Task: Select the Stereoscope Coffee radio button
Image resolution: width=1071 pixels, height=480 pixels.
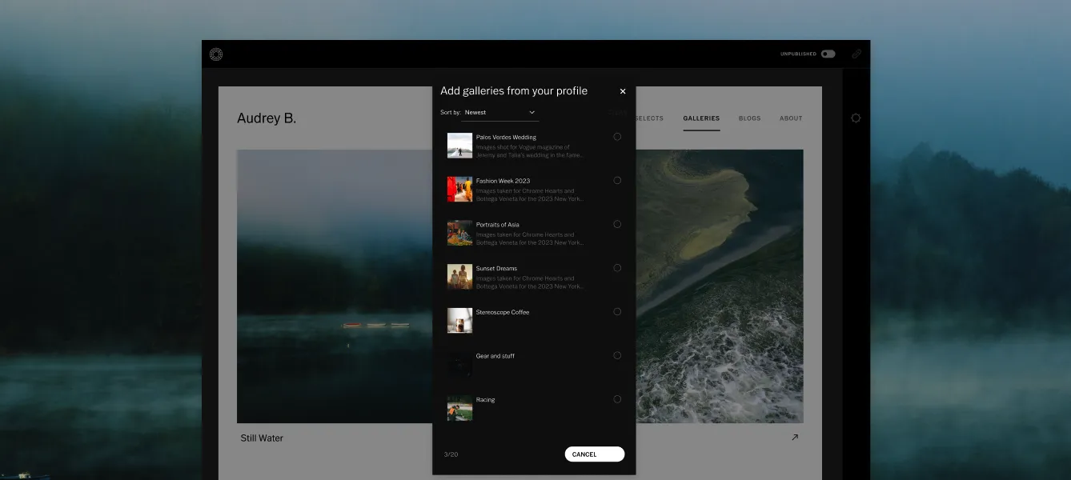Action: 617,312
